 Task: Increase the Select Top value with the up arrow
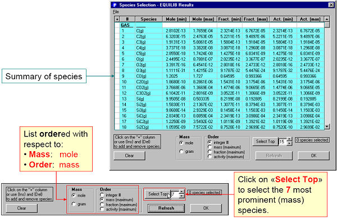[289, 139]
